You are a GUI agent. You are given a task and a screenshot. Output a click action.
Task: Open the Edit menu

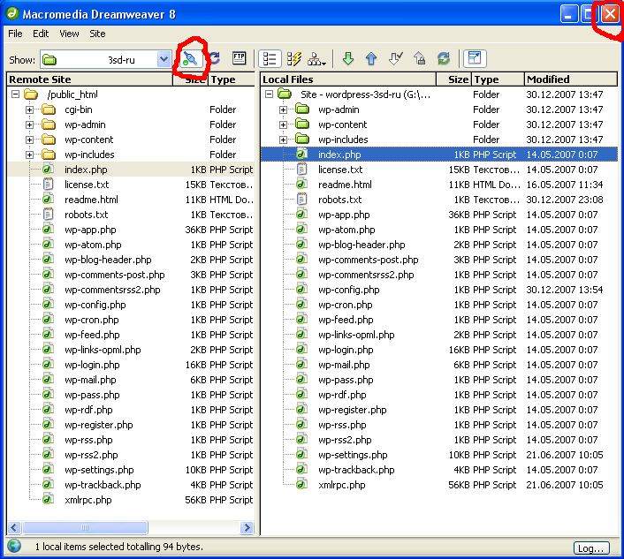coord(41,34)
